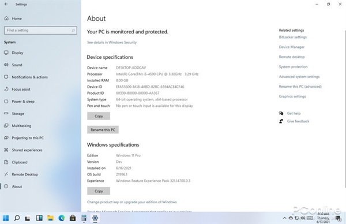Open BitLocker settings link
Viewport: 346px width, 224px height.
[x=293, y=37]
